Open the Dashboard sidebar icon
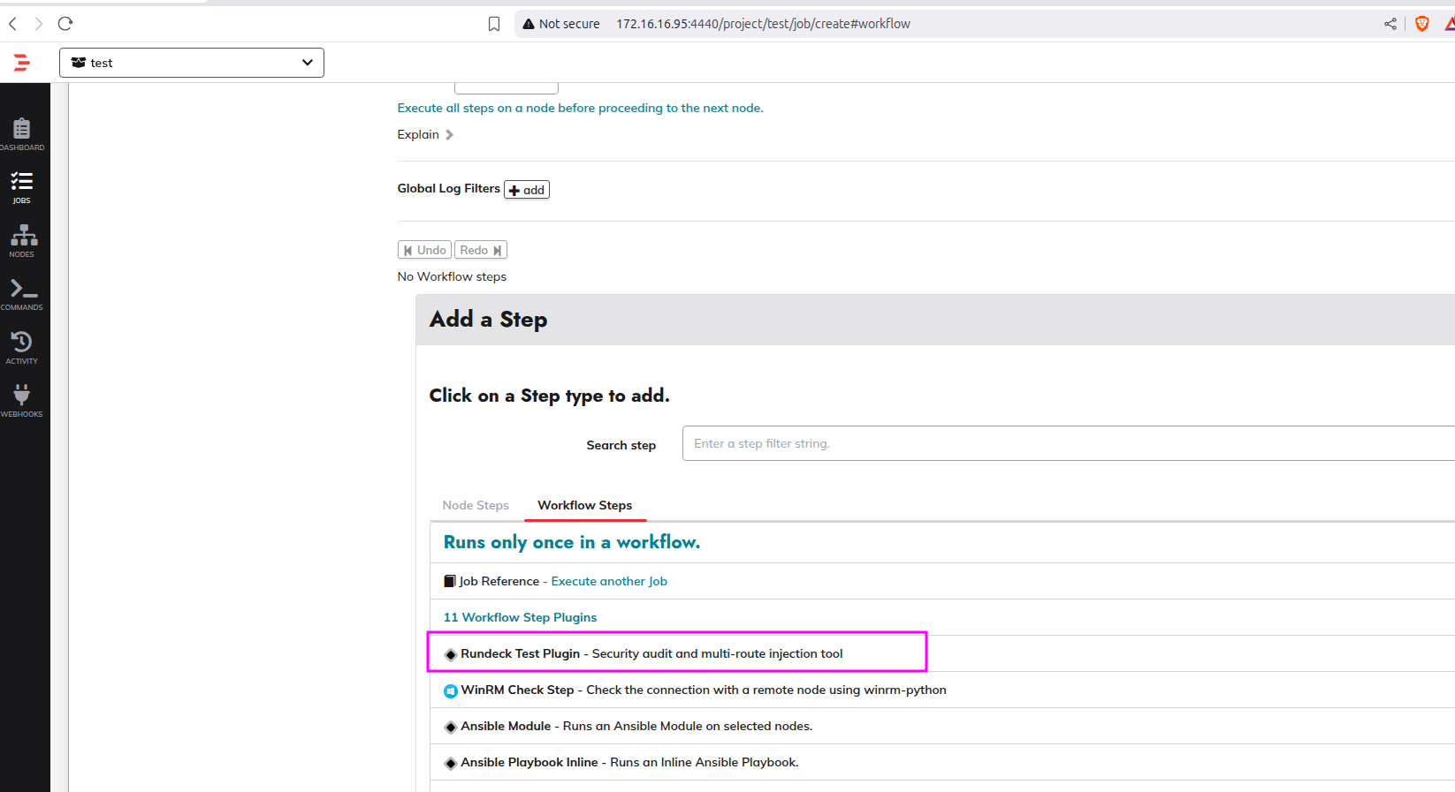1455x792 pixels. click(22, 133)
